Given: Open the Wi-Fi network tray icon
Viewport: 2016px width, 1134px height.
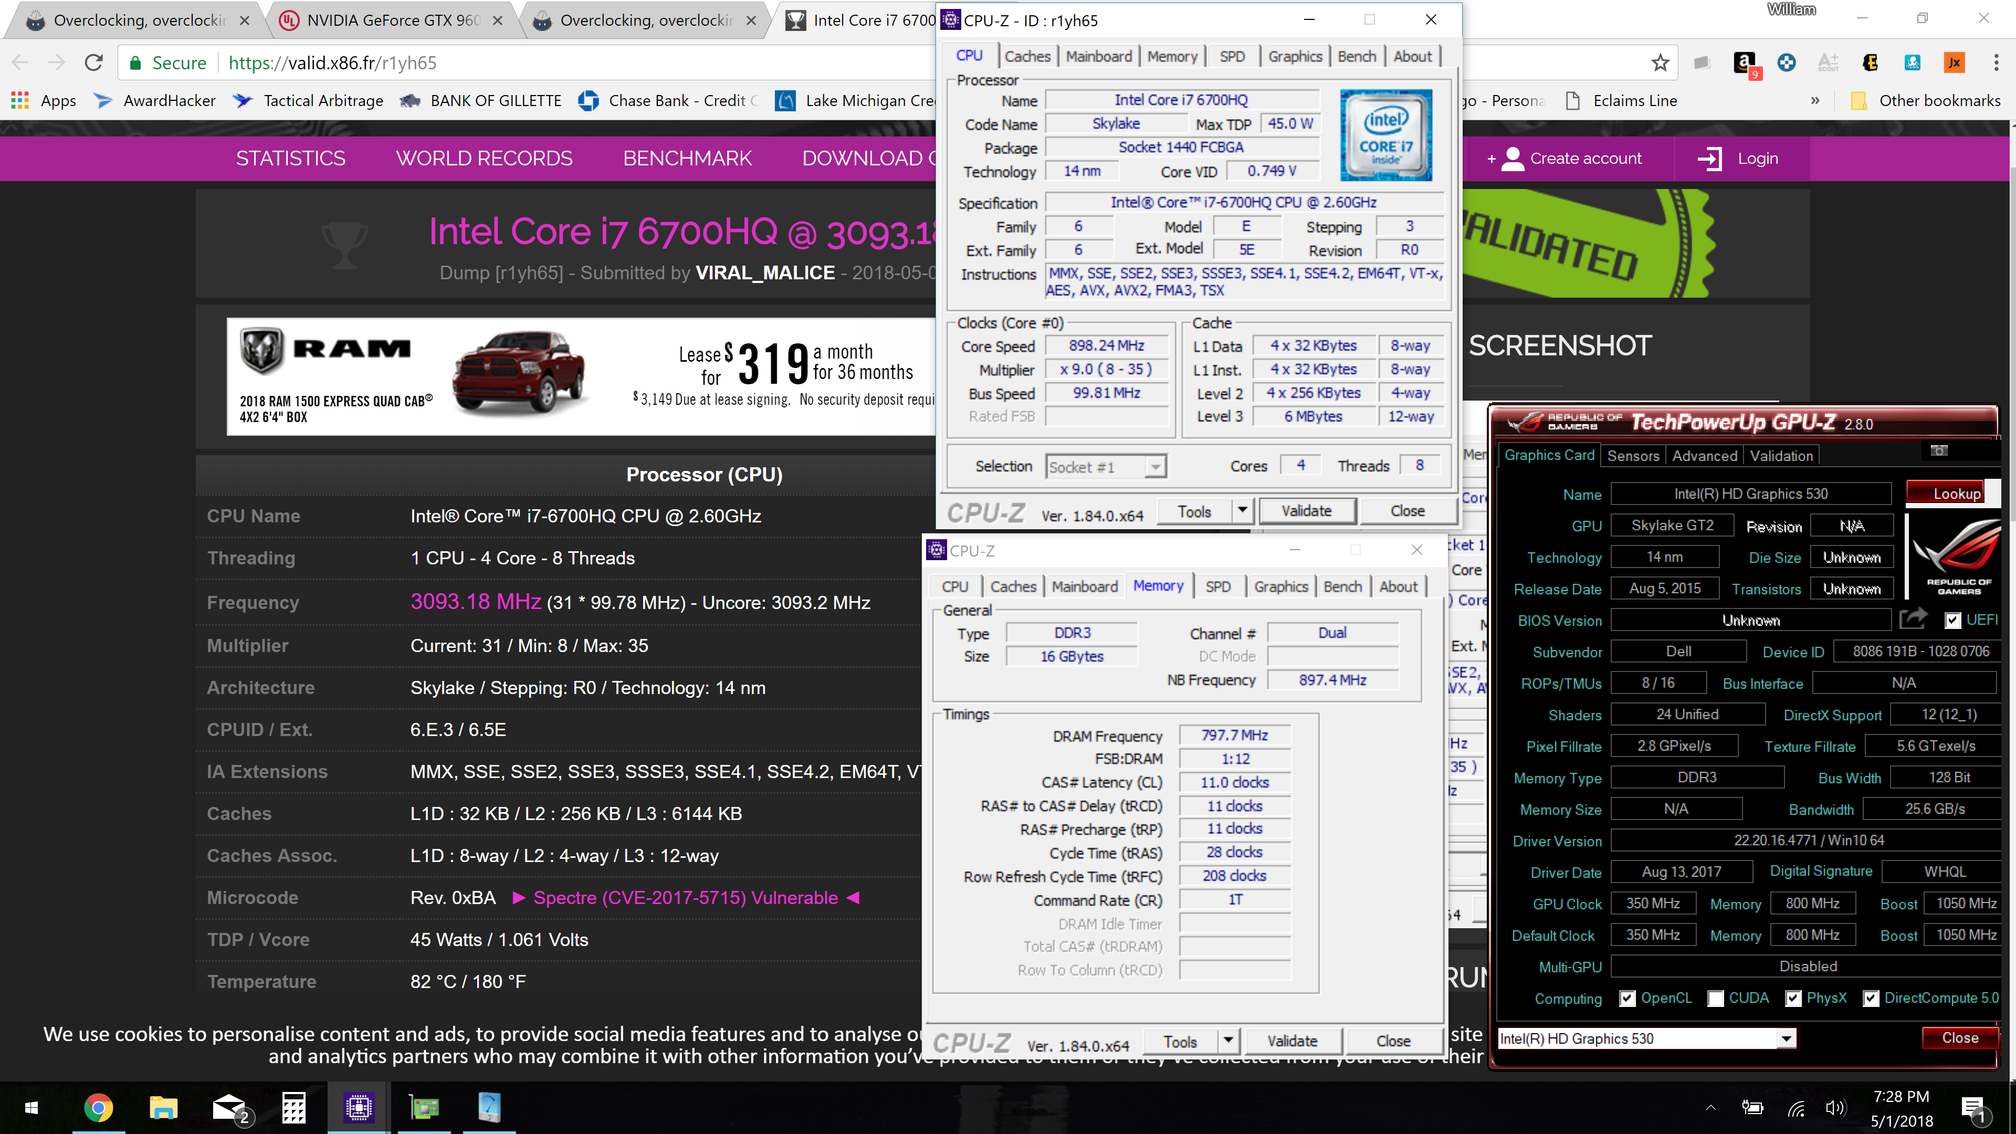Looking at the screenshot, I should pos(1796,1108).
